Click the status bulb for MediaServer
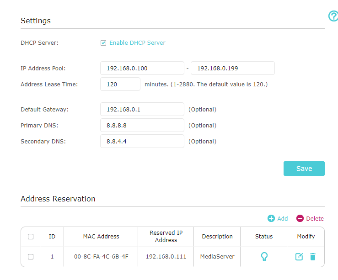The width and height of the screenshot is (338, 280). (x=264, y=257)
